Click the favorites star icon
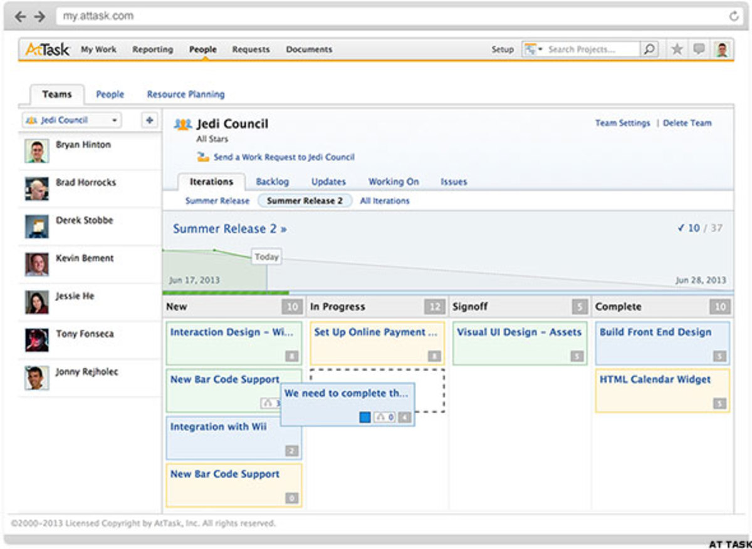The height and width of the screenshot is (549, 752). coord(677,49)
